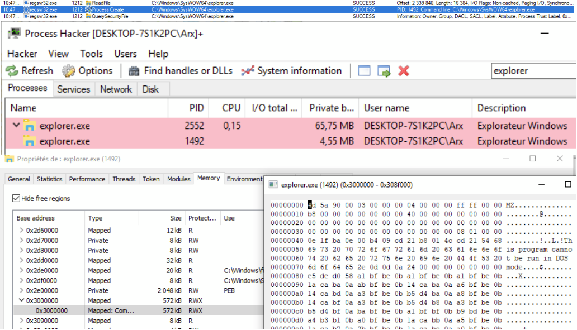This screenshot has width=577, height=330.
Task: Toggle Hide free regions checkbox
Action: (16, 198)
